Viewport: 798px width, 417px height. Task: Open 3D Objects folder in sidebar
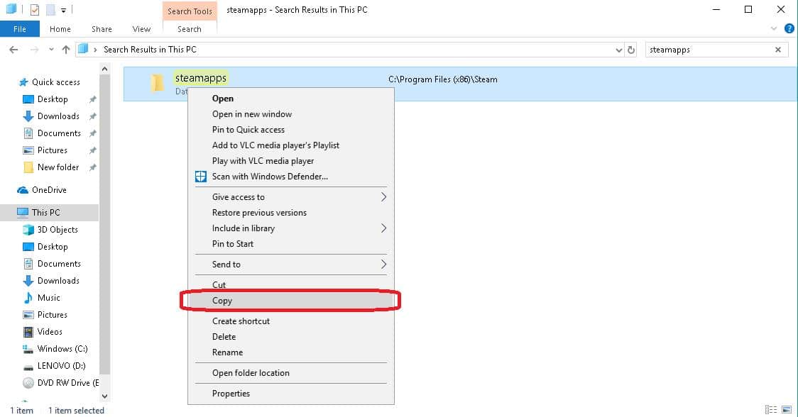(x=58, y=230)
